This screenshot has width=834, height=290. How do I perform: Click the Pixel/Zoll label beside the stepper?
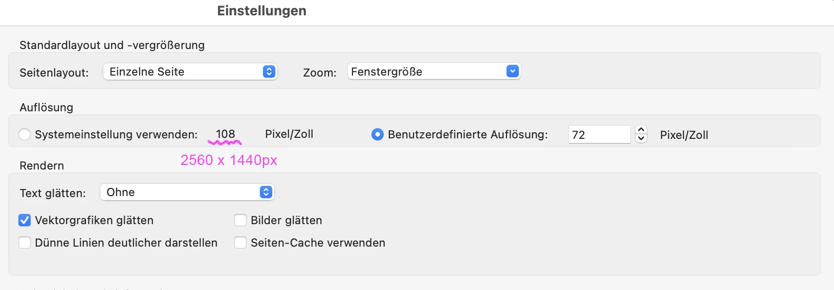(x=684, y=135)
